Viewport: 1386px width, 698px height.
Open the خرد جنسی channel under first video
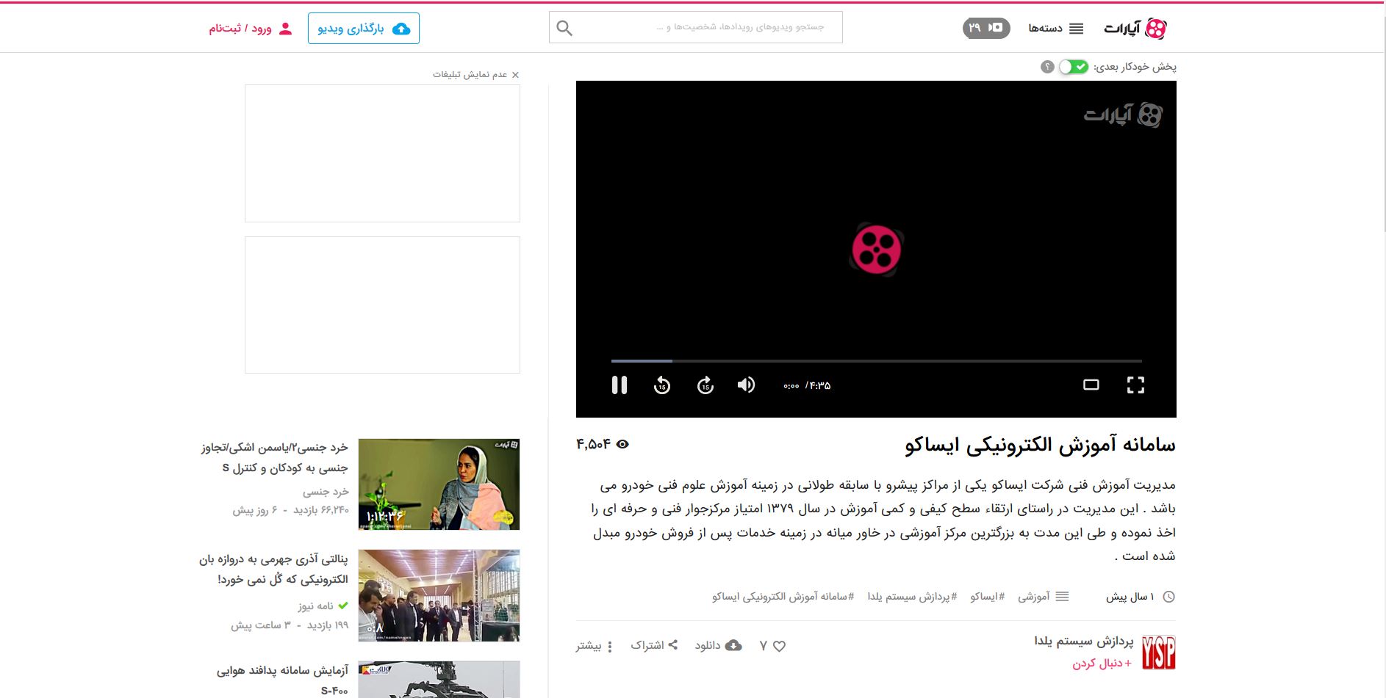pos(326,492)
